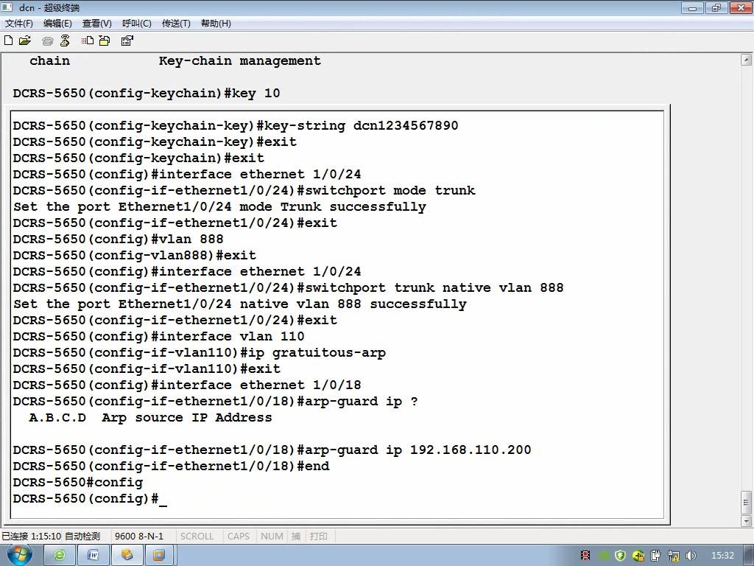
Task: Open the 查看(V) menu
Action: (x=97, y=24)
